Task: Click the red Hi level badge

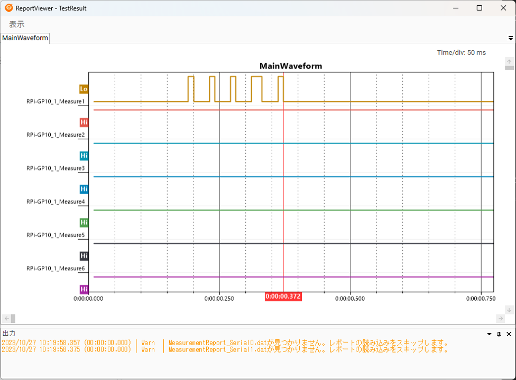Action: click(84, 122)
